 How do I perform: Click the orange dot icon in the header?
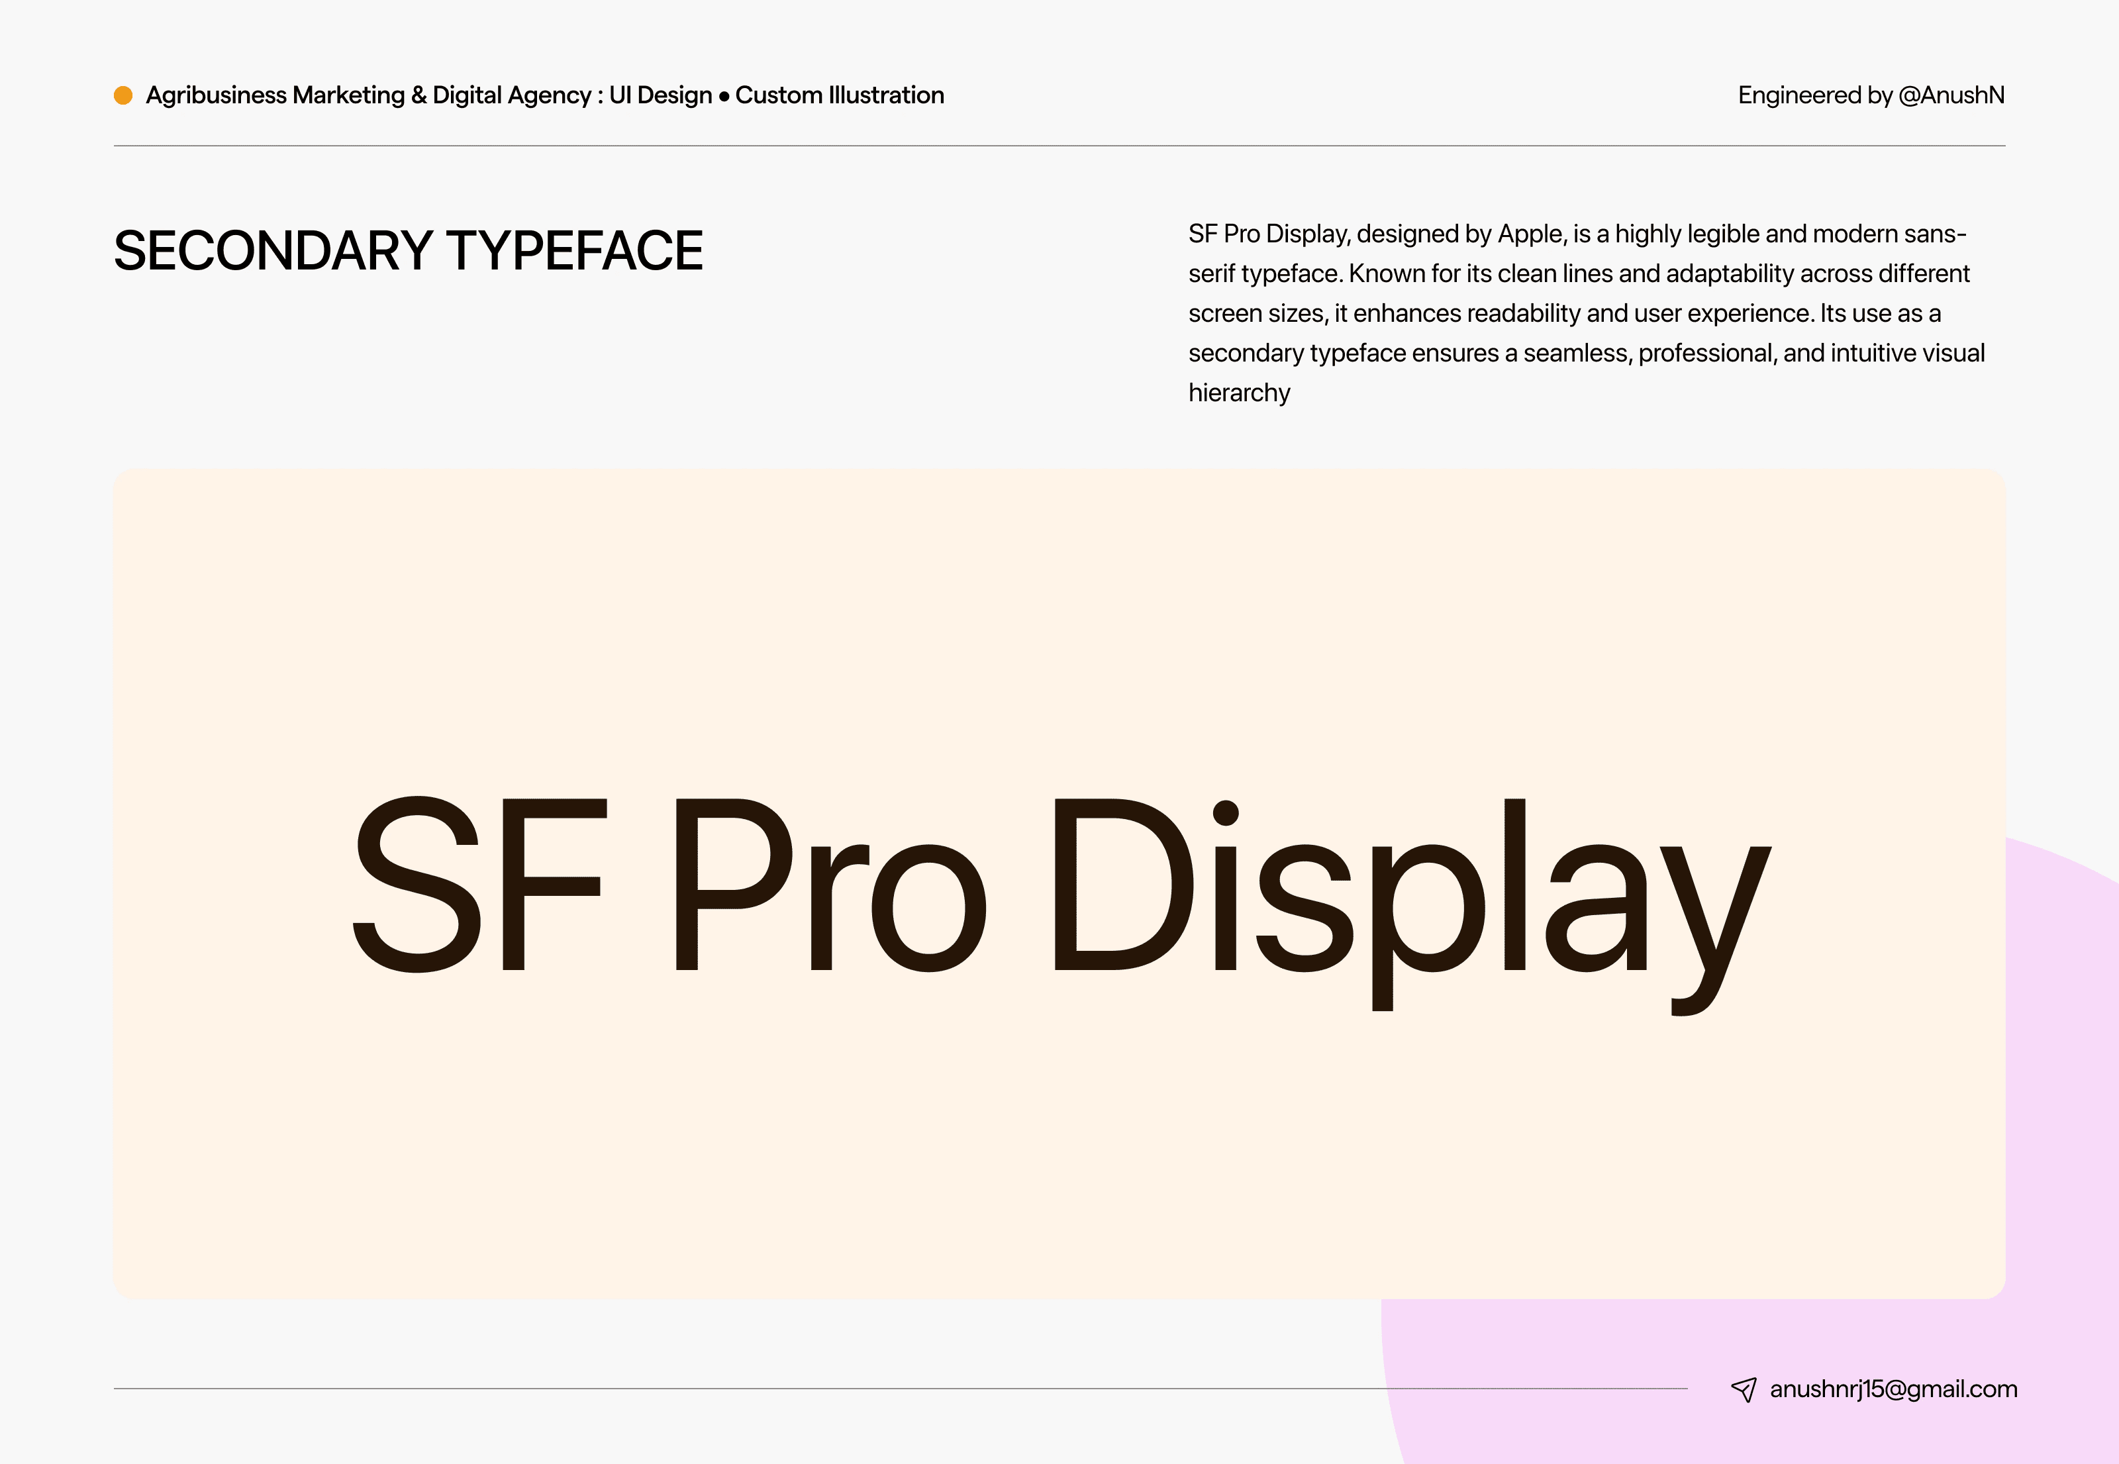click(123, 95)
